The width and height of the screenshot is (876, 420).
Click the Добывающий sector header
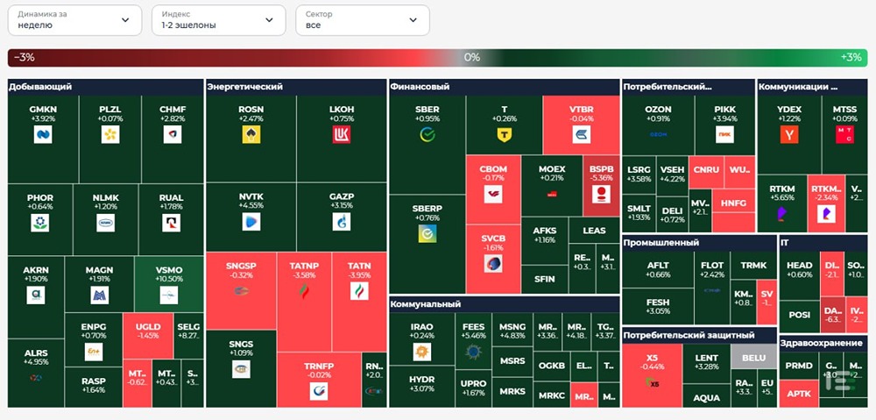(106, 87)
